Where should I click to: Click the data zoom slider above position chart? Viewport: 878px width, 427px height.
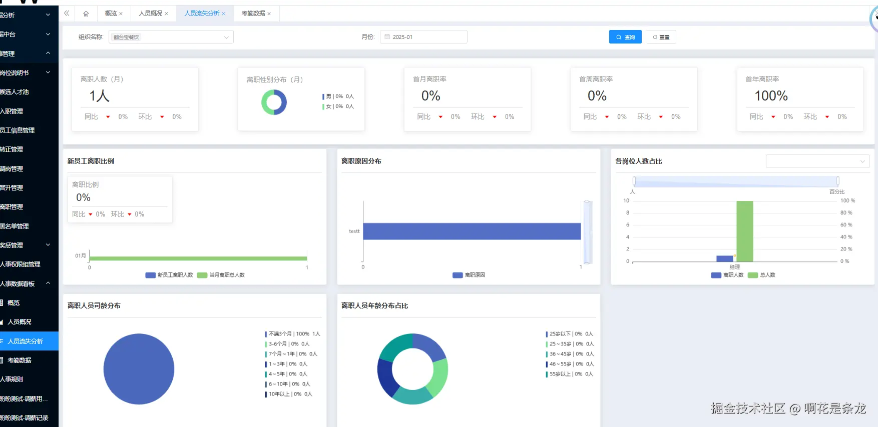click(x=736, y=181)
